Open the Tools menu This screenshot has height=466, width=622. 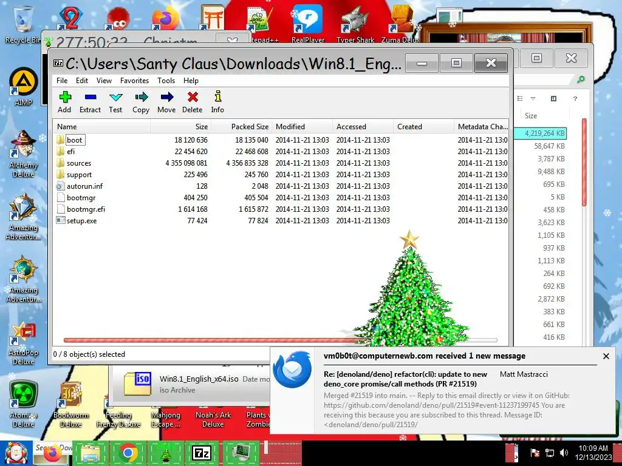pyautogui.click(x=166, y=81)
